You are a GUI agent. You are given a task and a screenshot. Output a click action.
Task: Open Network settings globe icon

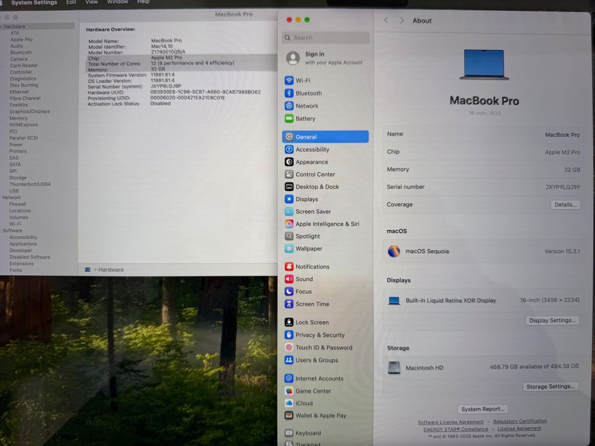[289, 106]
